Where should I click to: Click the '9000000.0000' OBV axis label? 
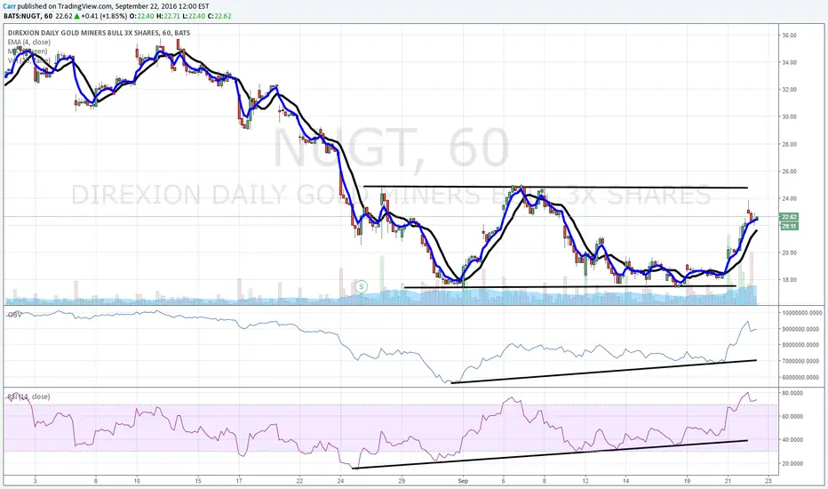(x=802, y=329)
